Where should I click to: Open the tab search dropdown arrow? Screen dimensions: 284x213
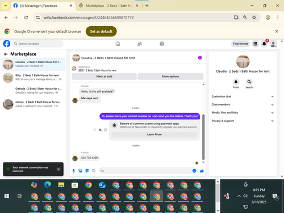tap(6, 6)
